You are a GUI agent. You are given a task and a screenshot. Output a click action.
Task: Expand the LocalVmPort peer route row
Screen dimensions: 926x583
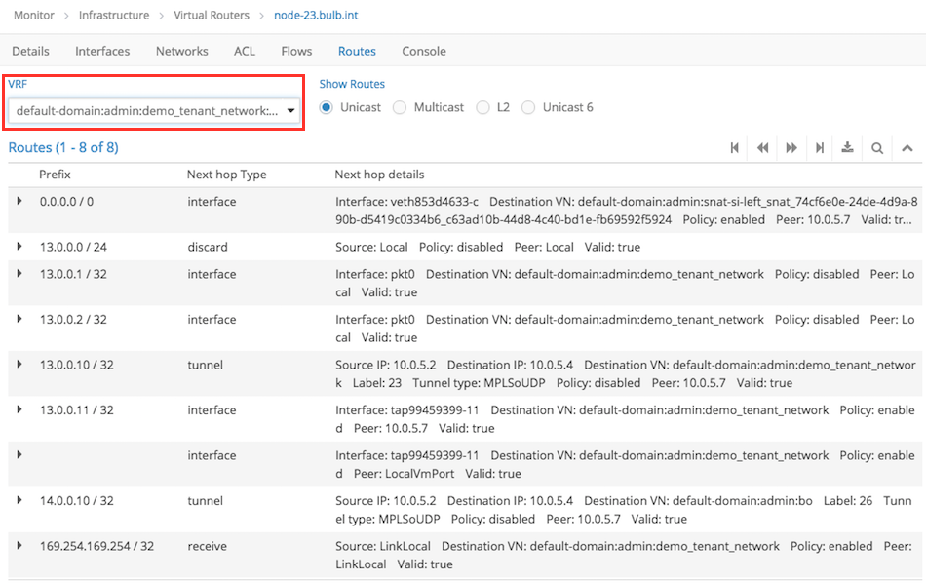click(19, 455)
